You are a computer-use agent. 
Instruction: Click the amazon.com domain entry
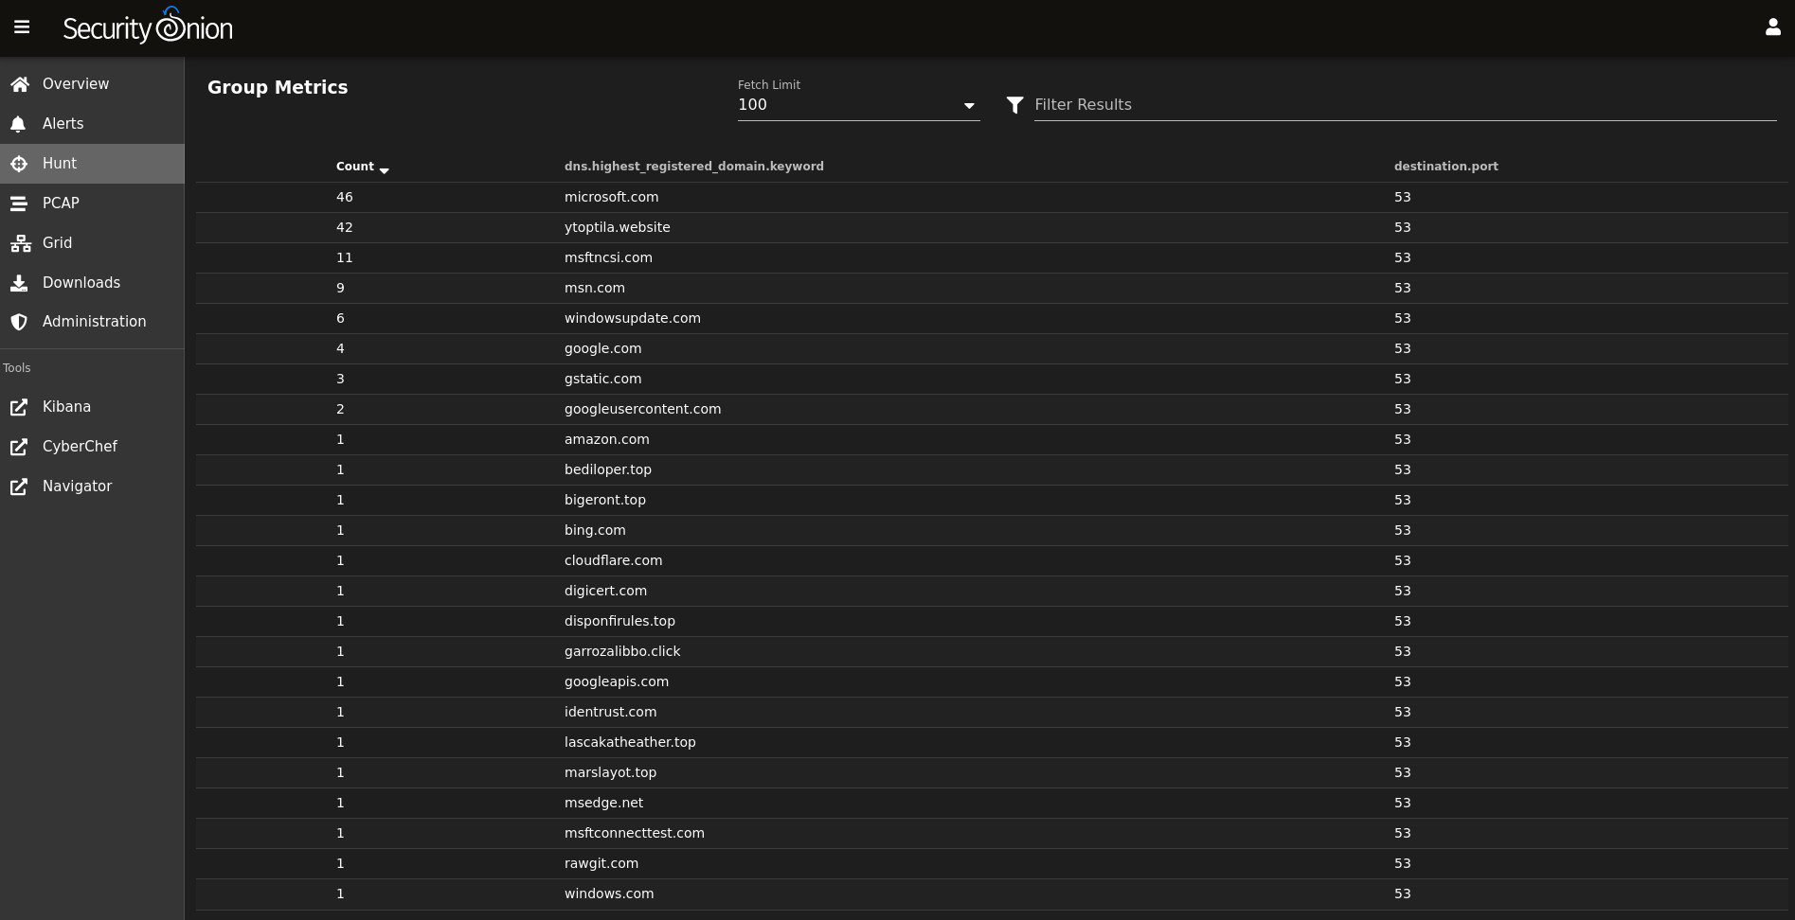click(606, 439)
